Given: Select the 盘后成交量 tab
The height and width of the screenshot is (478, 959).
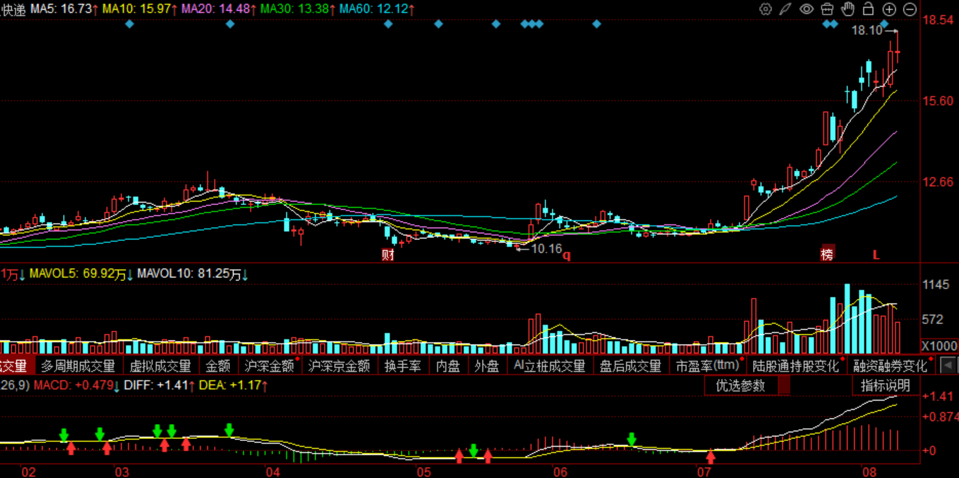Looking at the screenshot, I should [630, 366].
